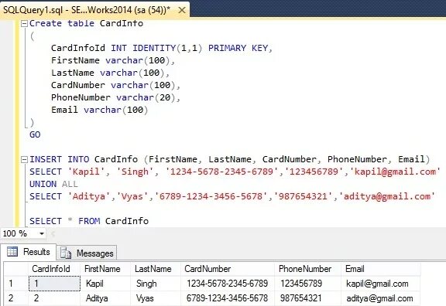Click the 'aditya@gmail.com' string literal in editor

387,196
